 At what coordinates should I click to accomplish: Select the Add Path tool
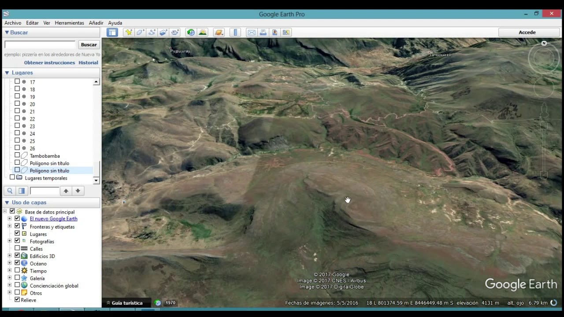tap(152, 32)
